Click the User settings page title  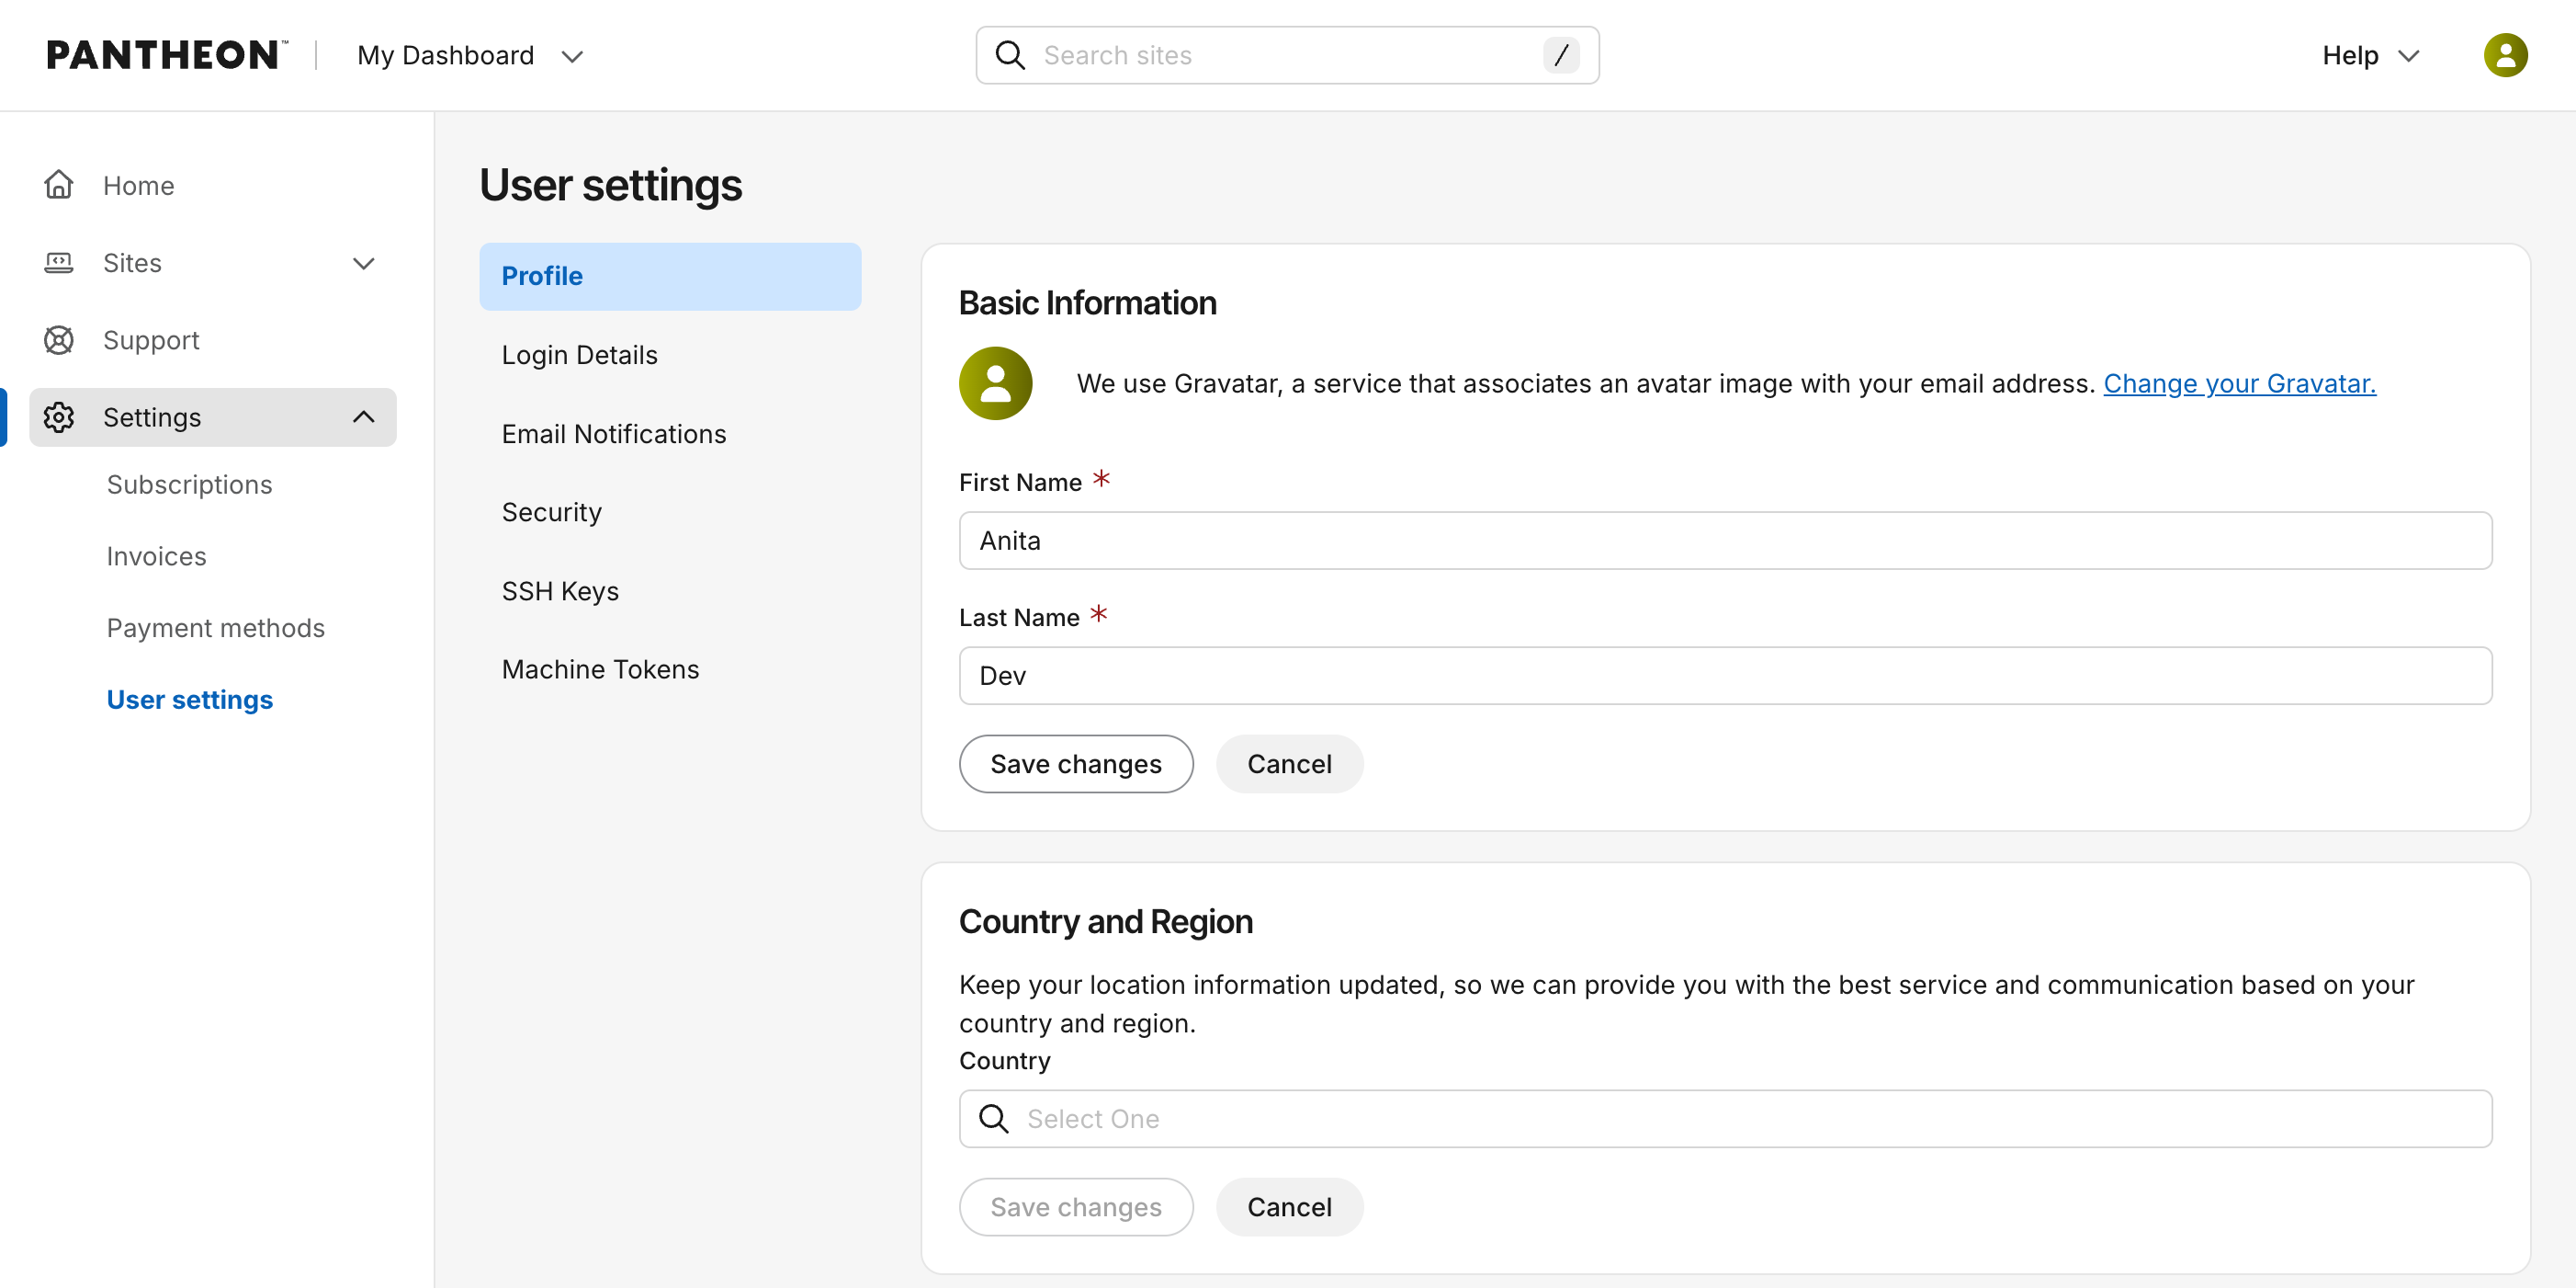[x=610, y=185]
